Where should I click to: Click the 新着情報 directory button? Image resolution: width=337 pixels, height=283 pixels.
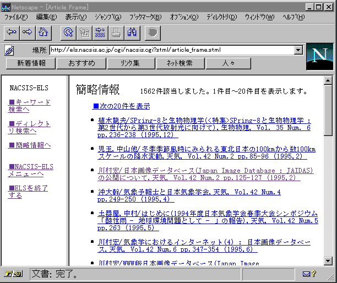[x=31, y=63]
